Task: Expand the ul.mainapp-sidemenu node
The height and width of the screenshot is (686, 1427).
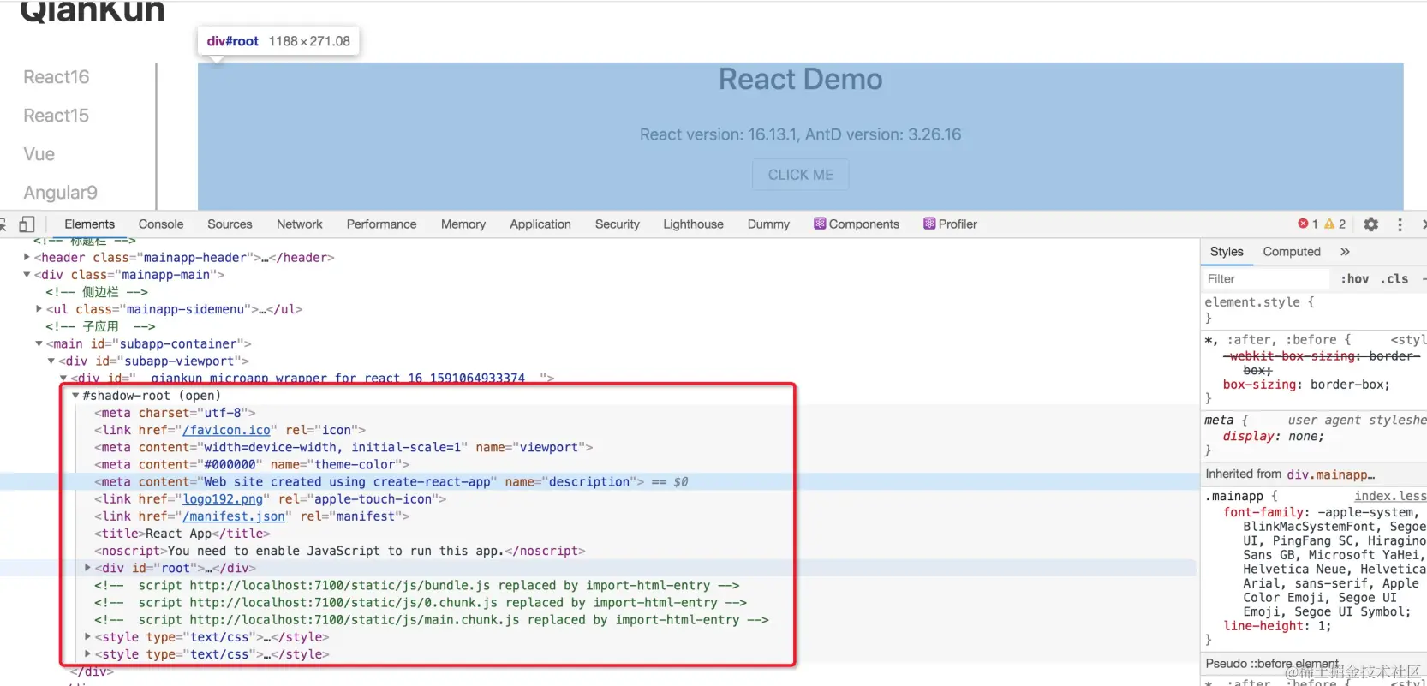Action: point(39,309)
